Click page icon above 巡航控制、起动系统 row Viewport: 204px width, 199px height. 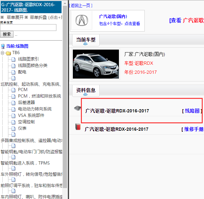click(14, 78)
